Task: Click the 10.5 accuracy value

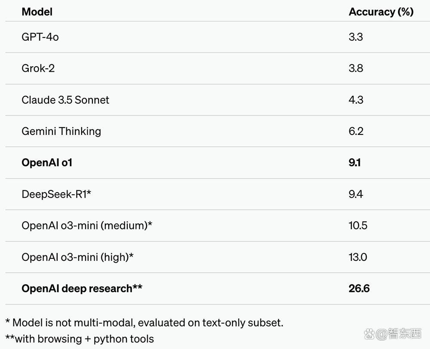Action: [x=358, y=226]
